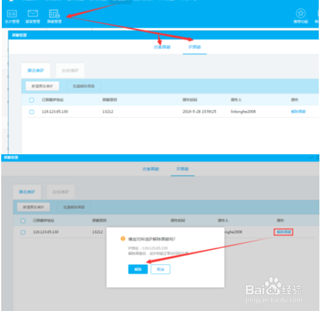Tick 119.123.65.130 row checkbox in undimmed window
Image resolution: width=320 pixels, height=311 pixels.
(x=32, y=112)
